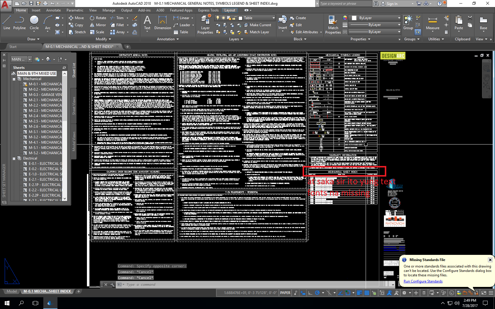Image resolution: width=495 pixels, height=309 pixels.
Task: Insert a Table annotation
Action: tap(181, 32)
